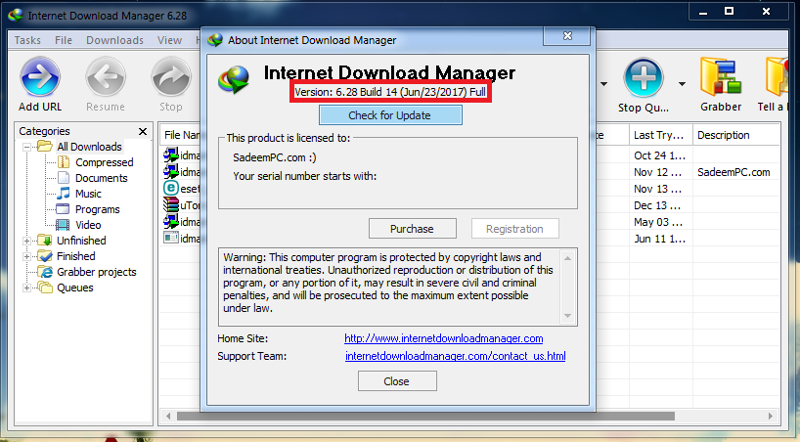Click the Add URL toolbar icon
Viewport: 800px width, 442px height.
40,76
